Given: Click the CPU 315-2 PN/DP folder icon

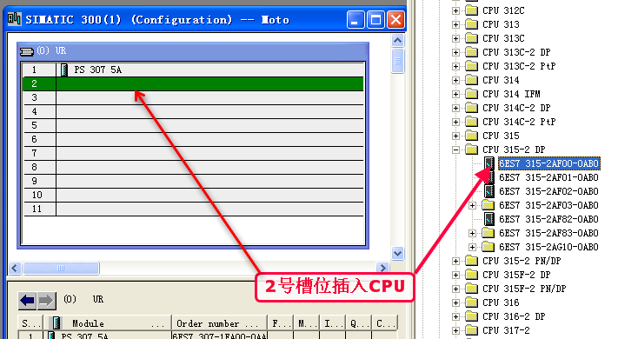Looking at the screenshot, I should [x=471, y=261].
